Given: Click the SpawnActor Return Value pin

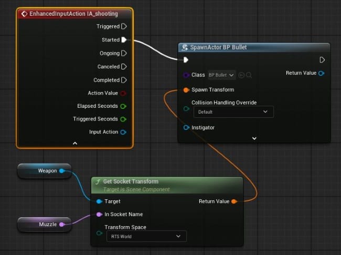Looking at the screenshot, I should pyautogui.click(x=322, y=73).
